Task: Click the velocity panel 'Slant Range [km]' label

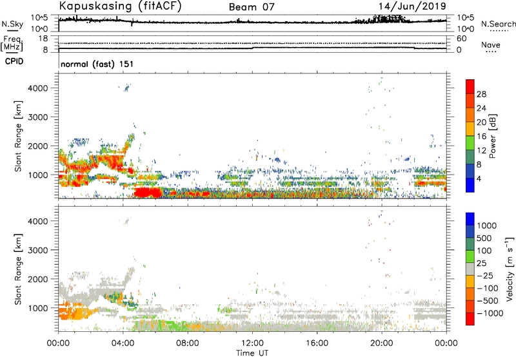Action: pyautogui.click(x=18, y=269)
